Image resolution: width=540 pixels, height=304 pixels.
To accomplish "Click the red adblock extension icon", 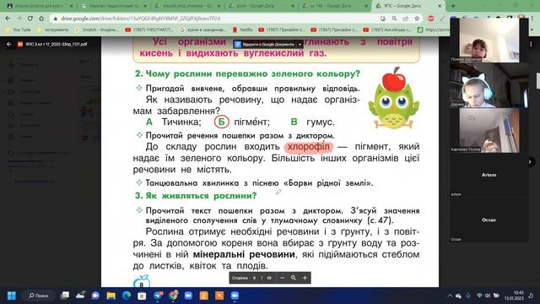I will coord(431,19).
